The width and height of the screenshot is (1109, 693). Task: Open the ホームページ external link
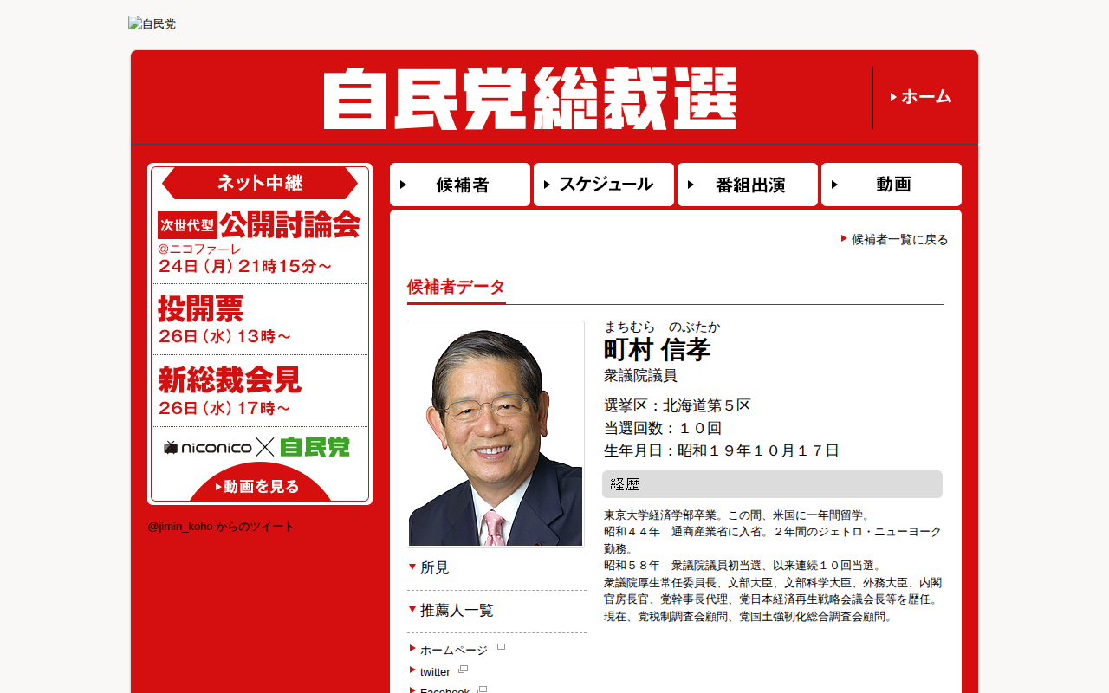[454, 650]
